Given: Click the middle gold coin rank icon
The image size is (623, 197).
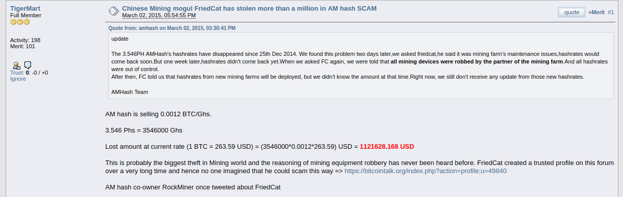Looking at the screenshot, I should [x=20, y=22].
